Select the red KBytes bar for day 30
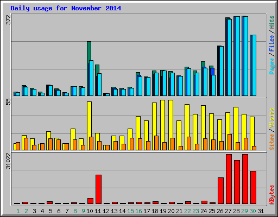 click(x=253, y=188)
